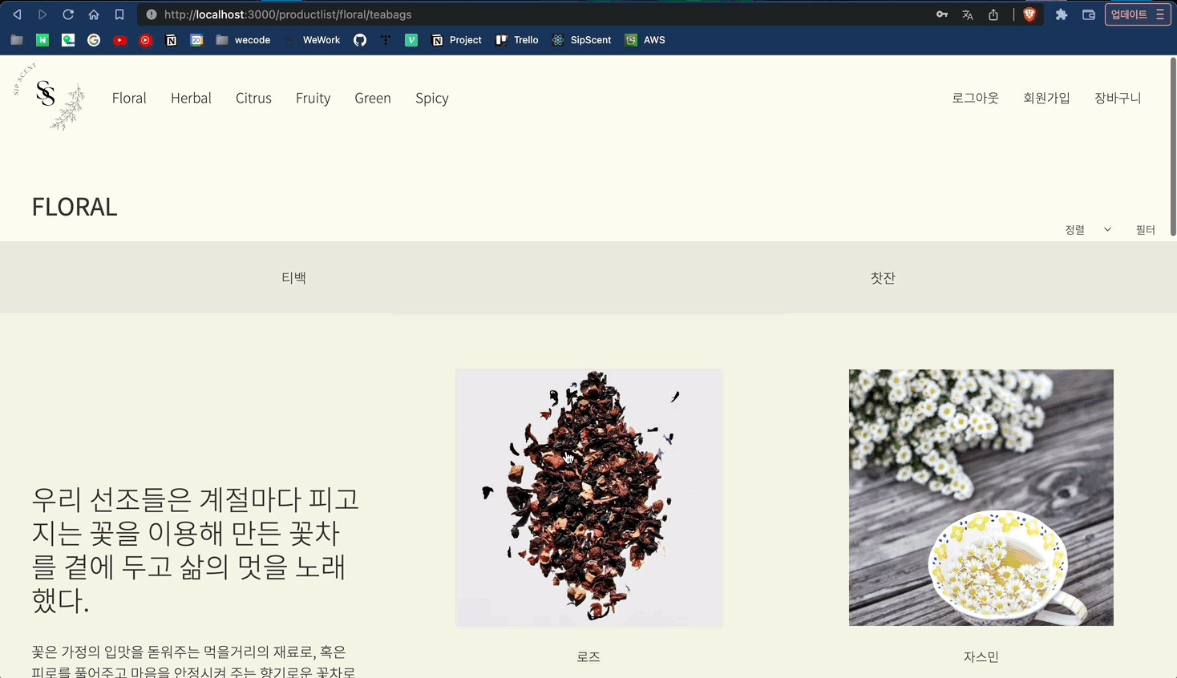Open the unlabeled Notion bookmark icon

(171, 40)
